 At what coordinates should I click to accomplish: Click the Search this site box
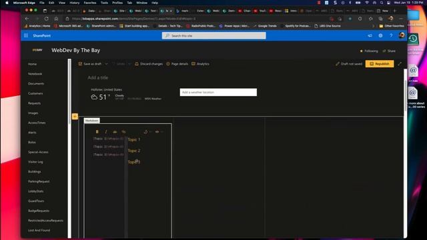pos(213,35)
